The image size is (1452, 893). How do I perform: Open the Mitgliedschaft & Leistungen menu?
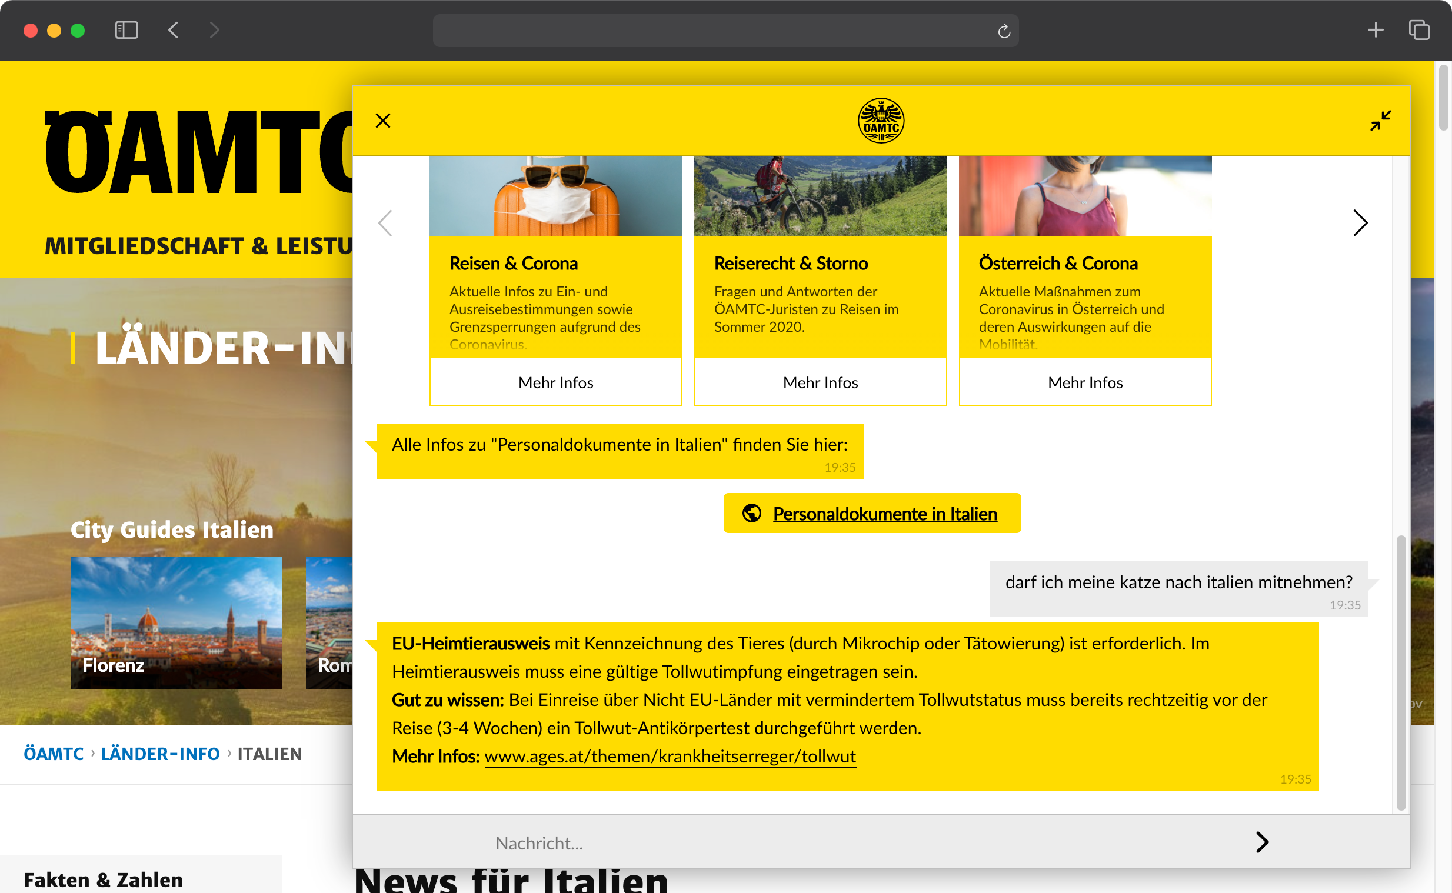[x=198, y=246]
